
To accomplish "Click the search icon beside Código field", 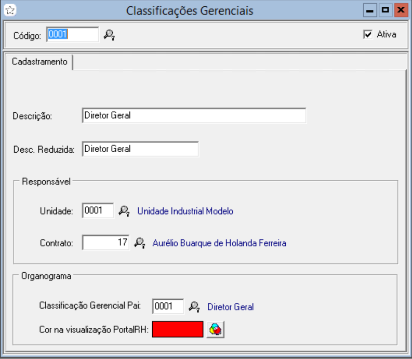I will pyautogui.click(x=109, y=35).
